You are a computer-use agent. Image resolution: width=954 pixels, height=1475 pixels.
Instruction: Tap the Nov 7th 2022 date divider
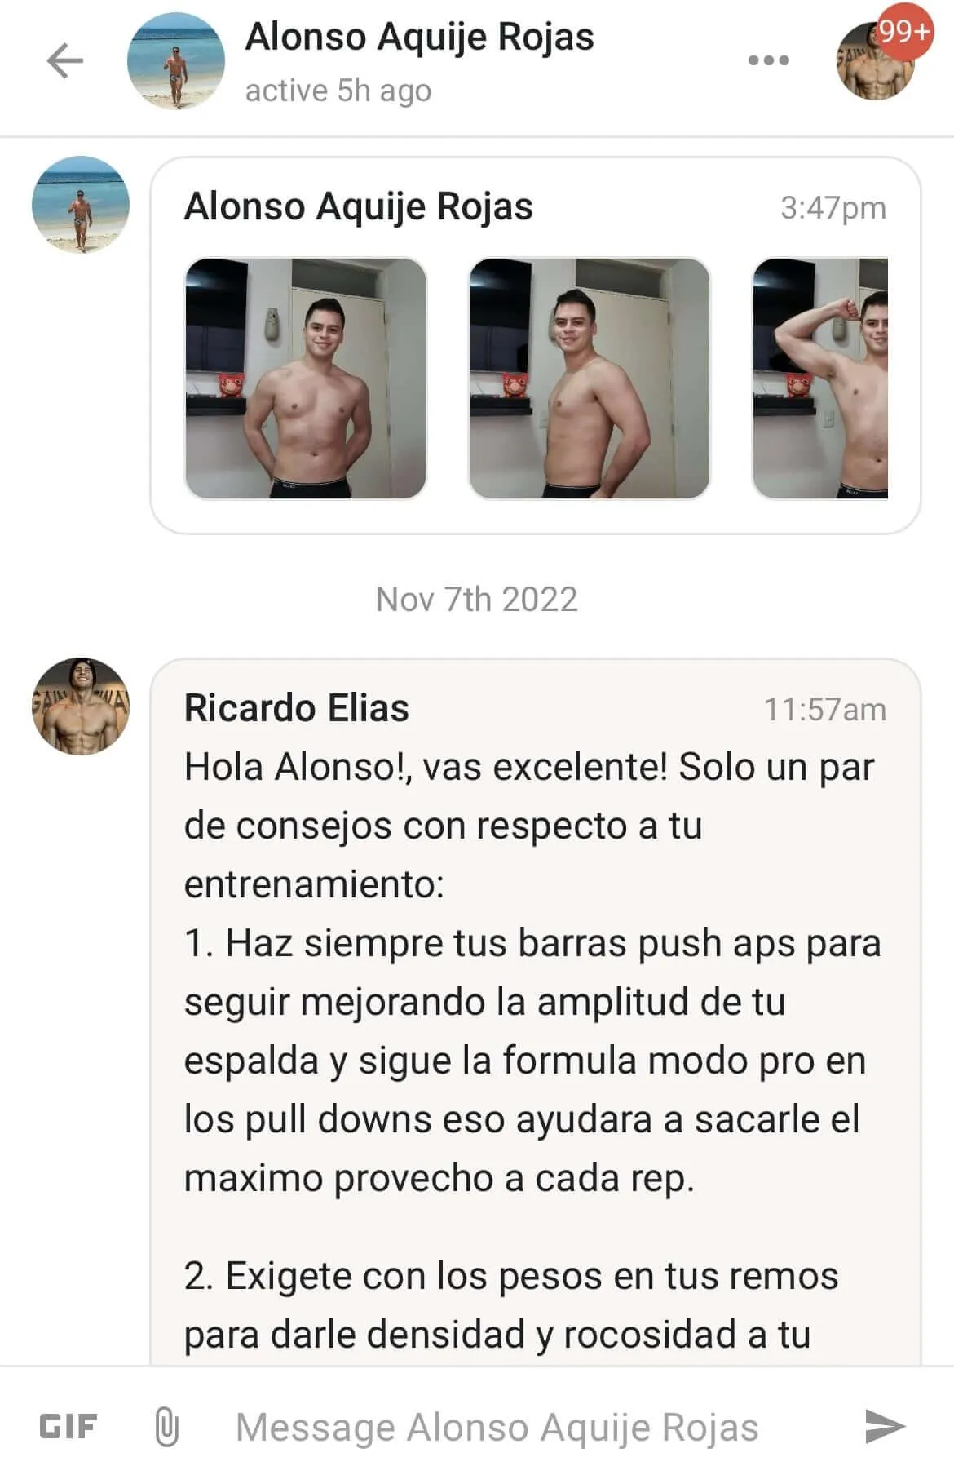[477, 600]
